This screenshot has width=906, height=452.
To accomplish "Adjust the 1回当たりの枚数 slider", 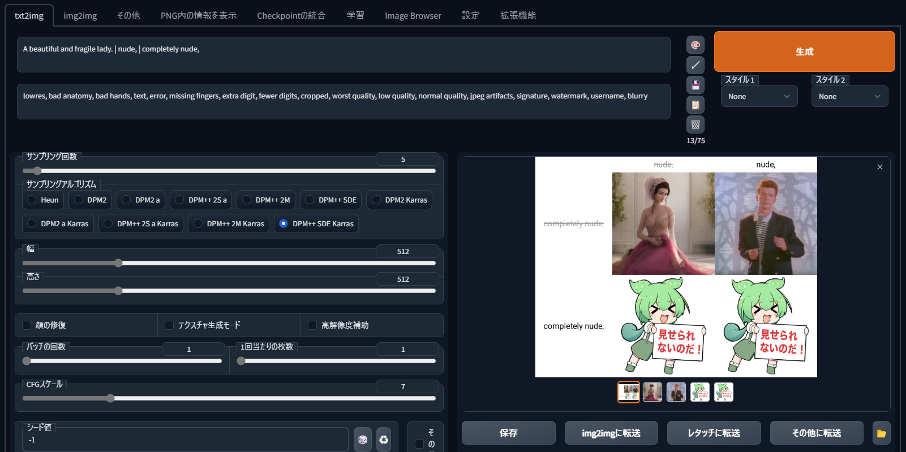I will (x=337, y=361).
